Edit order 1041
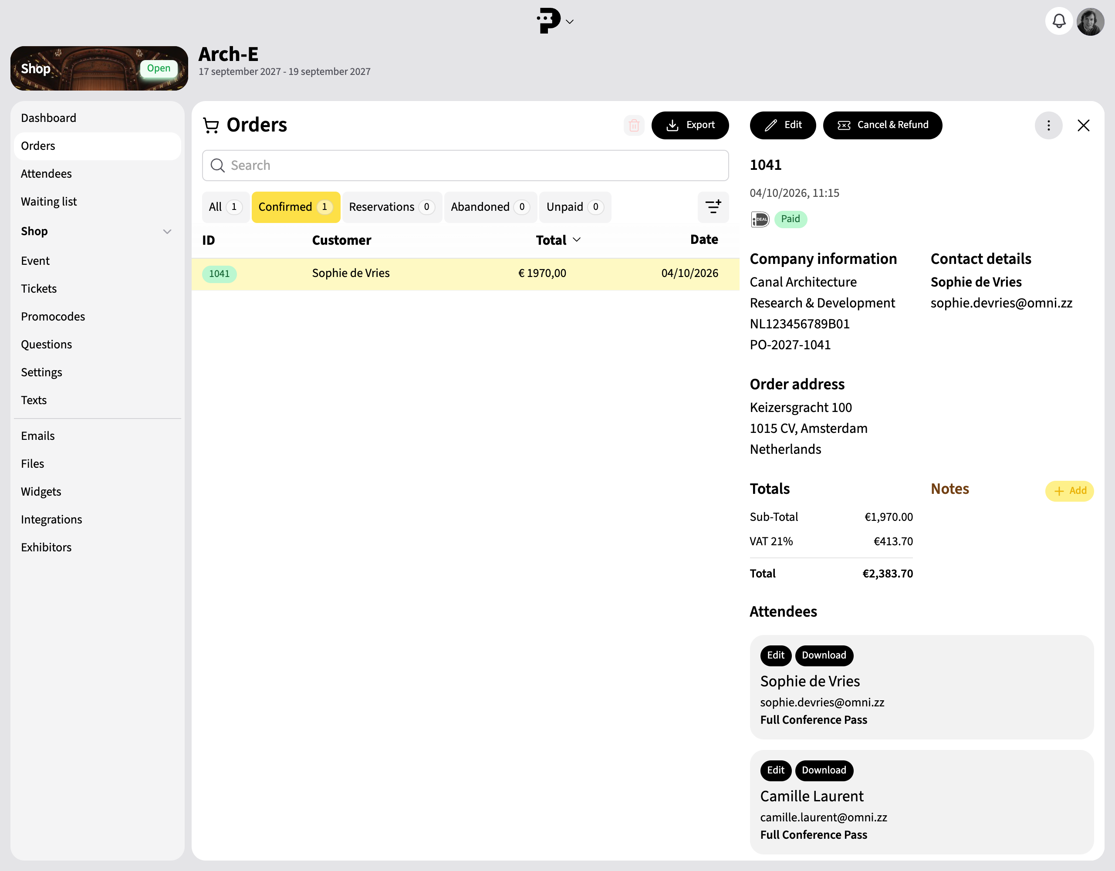 point(782,125)
